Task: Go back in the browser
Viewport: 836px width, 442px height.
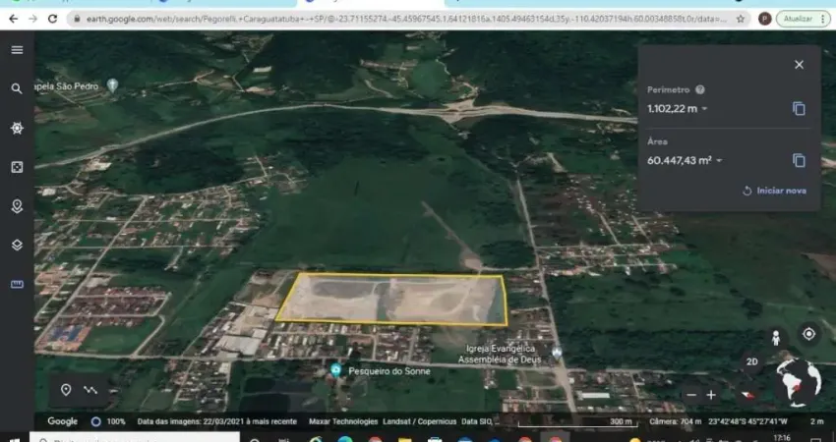Action: pyautogui.click(x=14, y=19)
